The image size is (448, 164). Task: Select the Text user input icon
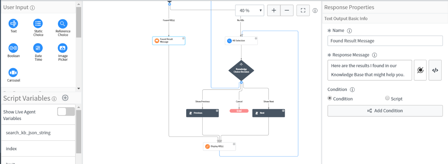click(13, 24)
